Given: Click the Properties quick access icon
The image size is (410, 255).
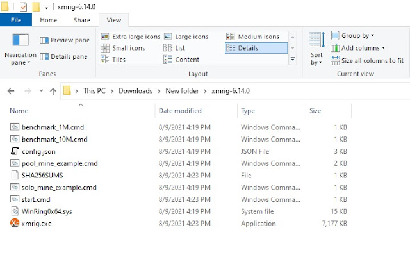Looking at the screenshot, I should [x=23, y=6].
